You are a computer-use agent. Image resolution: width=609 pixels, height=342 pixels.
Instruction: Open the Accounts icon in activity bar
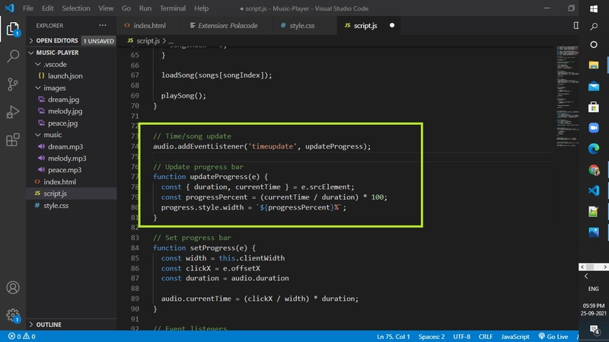(x=13, y=288)
